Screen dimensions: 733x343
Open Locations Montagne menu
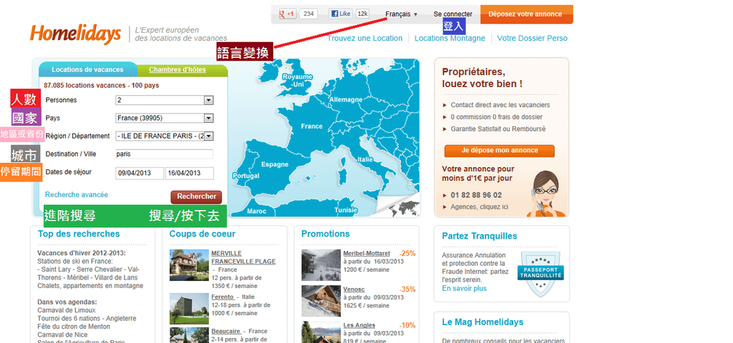450,39
